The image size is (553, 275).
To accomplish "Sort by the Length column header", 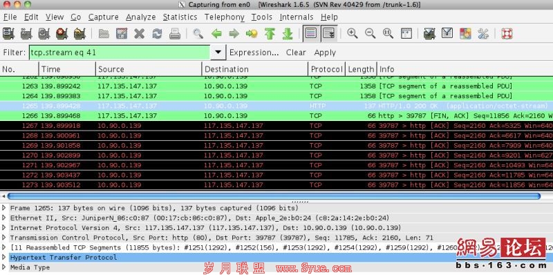I will coord(360,69).
